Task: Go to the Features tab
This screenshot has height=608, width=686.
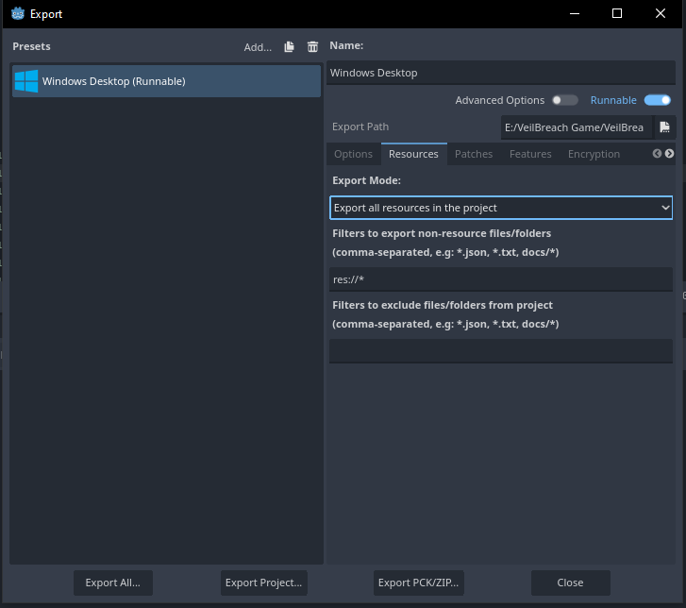Action: pyautogui.click(x=530, y=154)
